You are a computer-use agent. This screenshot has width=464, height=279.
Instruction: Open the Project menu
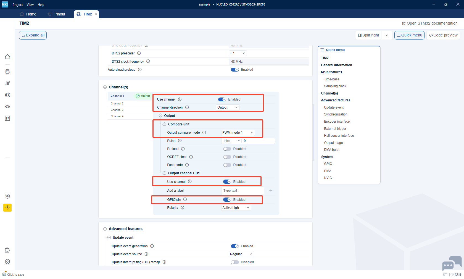pyautogui.click(x=18, y=5)
